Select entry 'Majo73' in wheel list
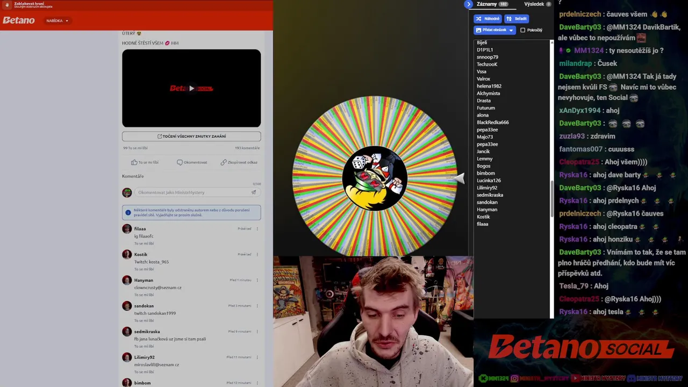Image resolution: width=688 pixels, height=387 pixels. [x=484, y=137]
